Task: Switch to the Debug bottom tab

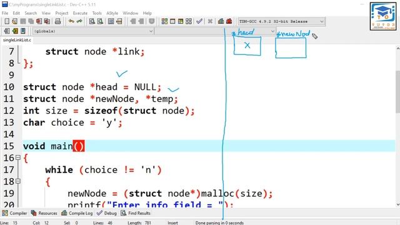Action: click(107, 213)
